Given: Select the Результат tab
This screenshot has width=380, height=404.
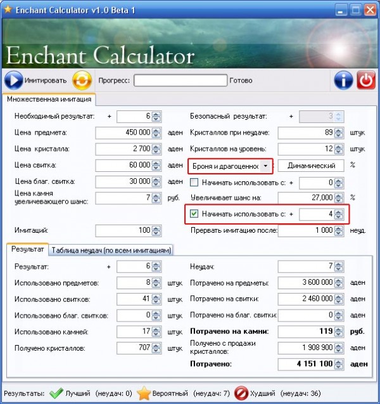Looking at the screenshot, I should [x=27, y=249].
